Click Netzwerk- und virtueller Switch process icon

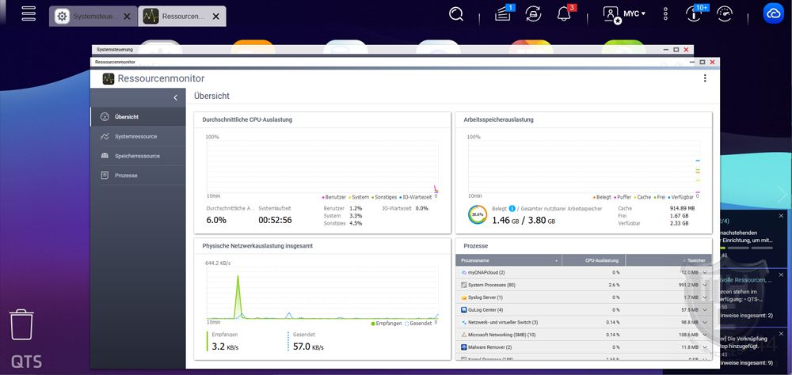[x=463, y=322]
